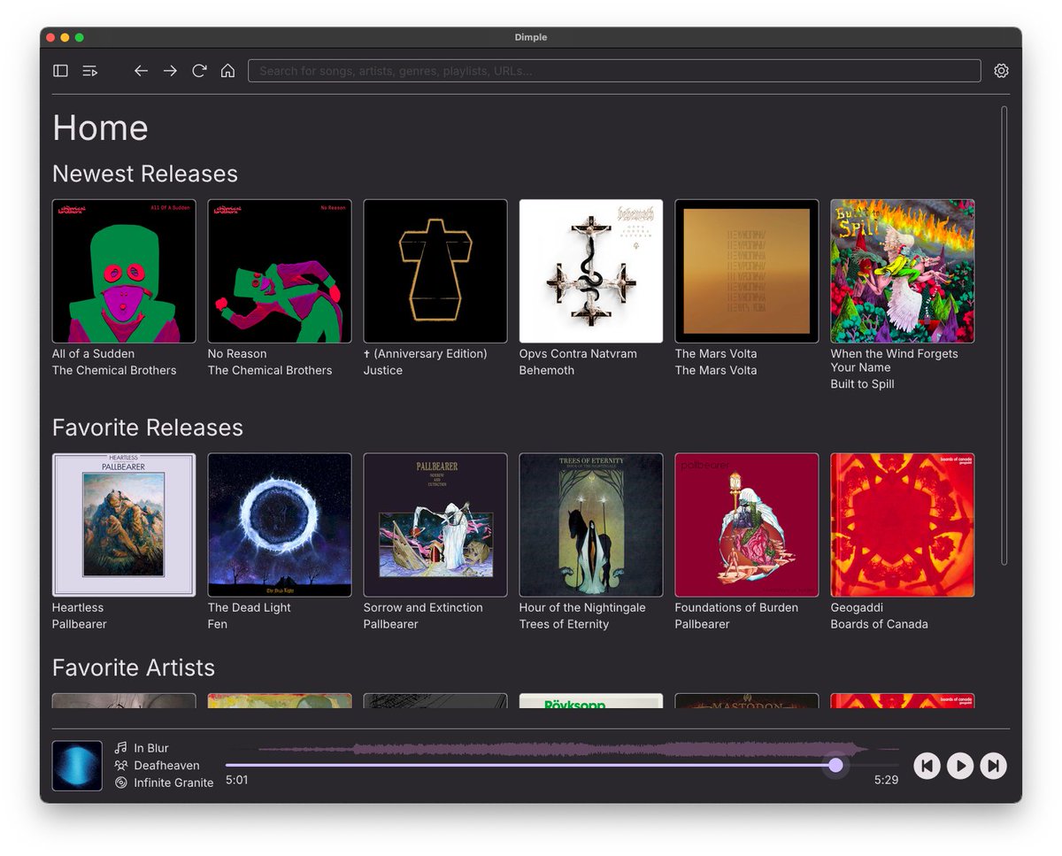
Task: Open Sorrow and Extinction album cover
Action: point(435,525)
